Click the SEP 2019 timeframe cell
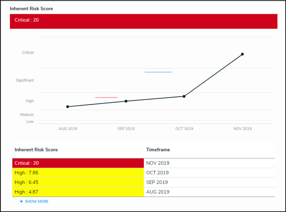This screenshot has width=286, height=212. coord(210,182)
